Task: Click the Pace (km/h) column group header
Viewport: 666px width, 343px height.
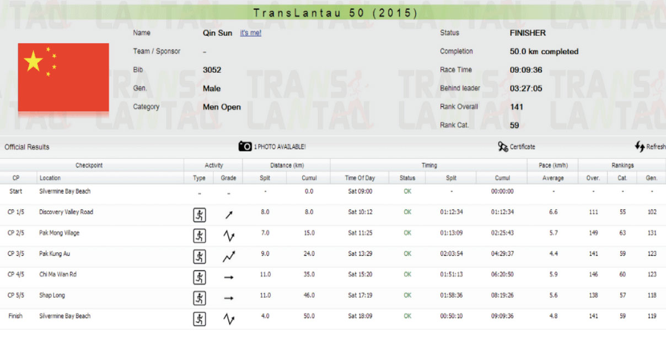Action: click(554, 165)
